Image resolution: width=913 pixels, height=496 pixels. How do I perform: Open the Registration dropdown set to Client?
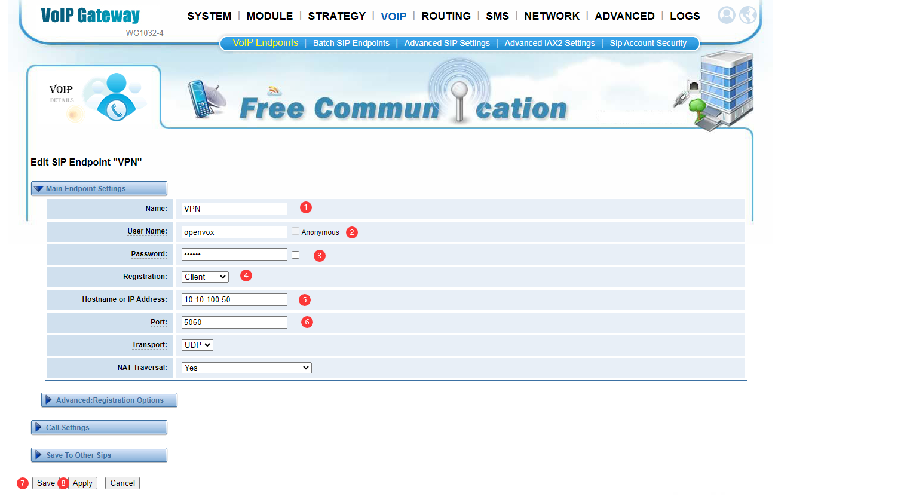tap(205, 277)
